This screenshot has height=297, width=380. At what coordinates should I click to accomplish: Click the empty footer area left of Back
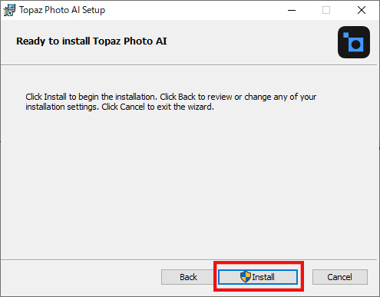pyautogui.click(x=81, y=278)
